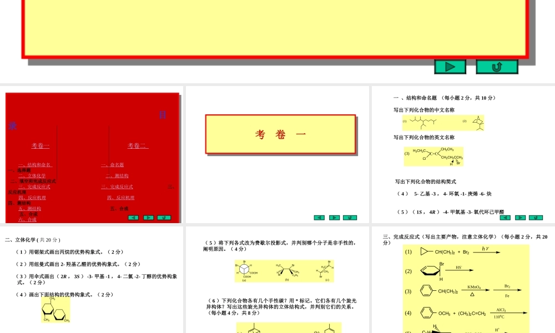Image resolution: width=555 pixels, height=333 pixels.
Task: Click the green return arrow at the top
Action: pyautogui.click(x=496, y=66)
